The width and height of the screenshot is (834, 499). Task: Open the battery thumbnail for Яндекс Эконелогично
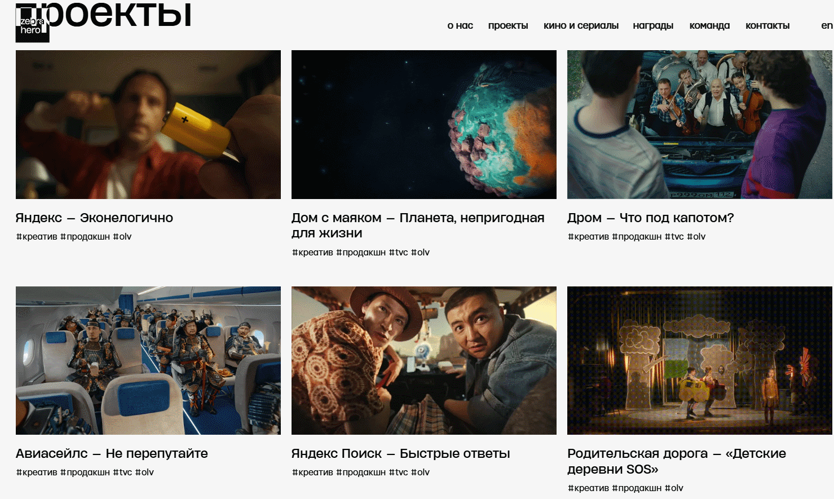(x=148, y=125)
